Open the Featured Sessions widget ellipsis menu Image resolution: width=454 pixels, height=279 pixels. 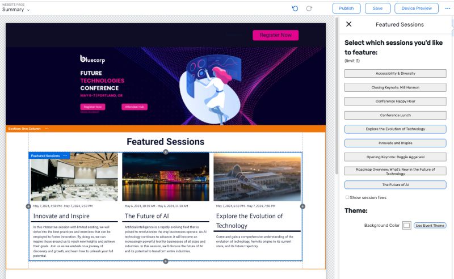pyautogui.click(x=65, y=156)
